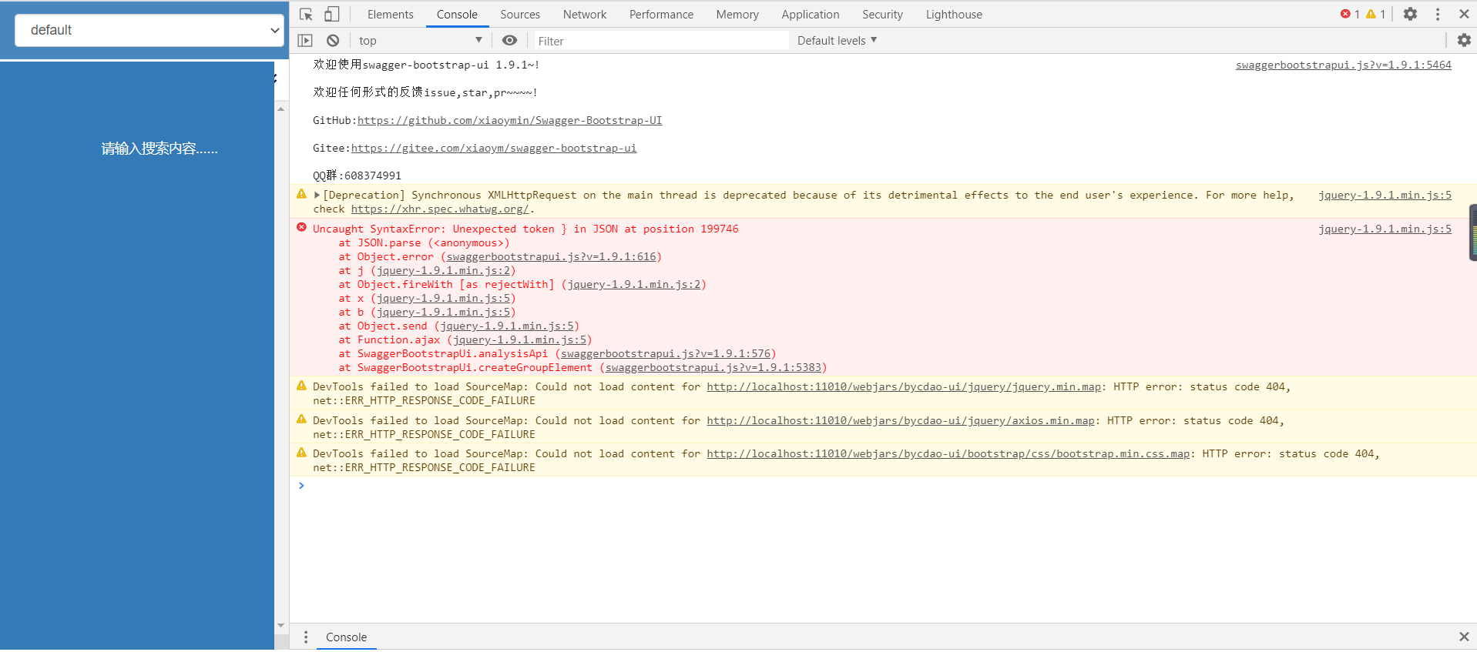Open stack link in the Object.fireWith line

tap(634, 284)
